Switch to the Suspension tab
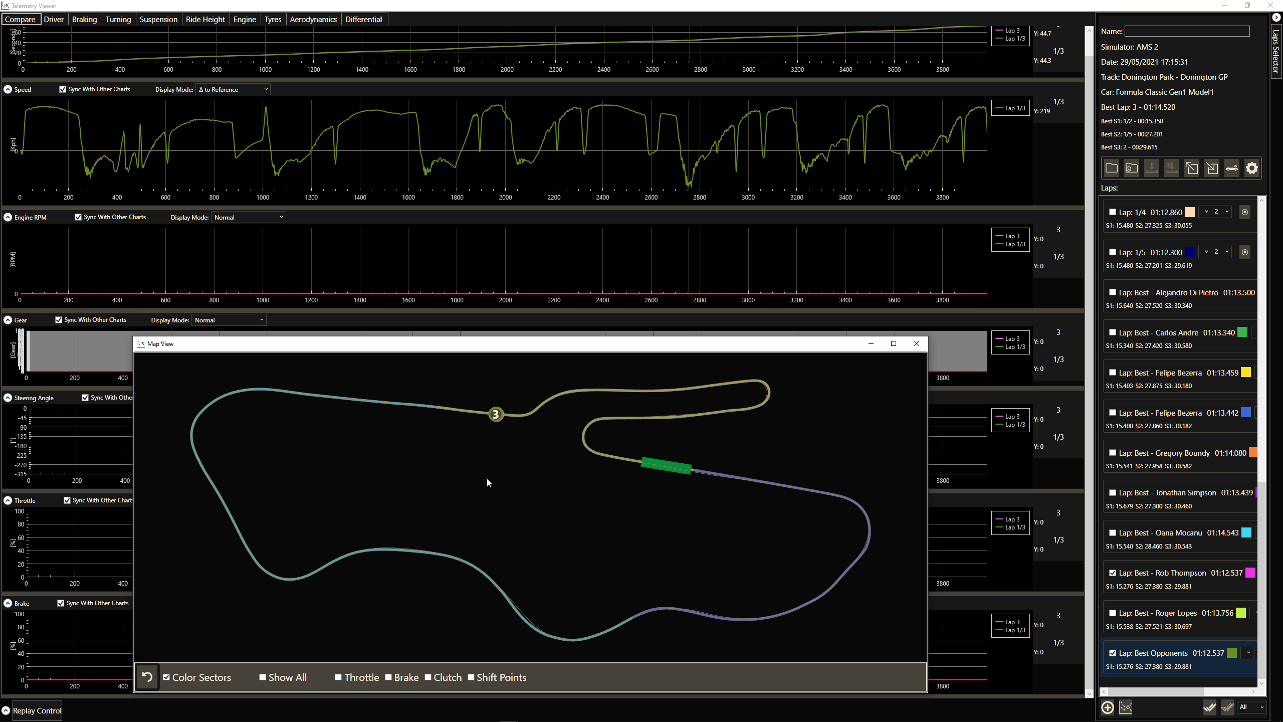Viewport: 1283px width, 722px height. click(158, 19)
